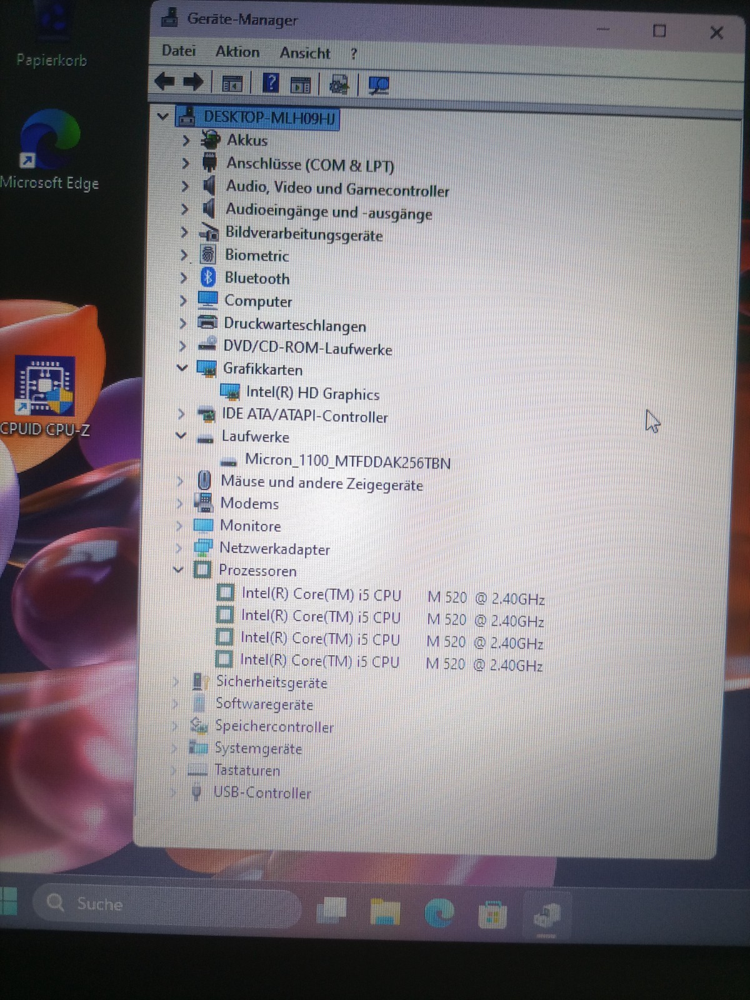The width and height of the screenshot is (750, 1000).
Task: Select the Tastaturen keyboard icon
Action: [197, 769]
